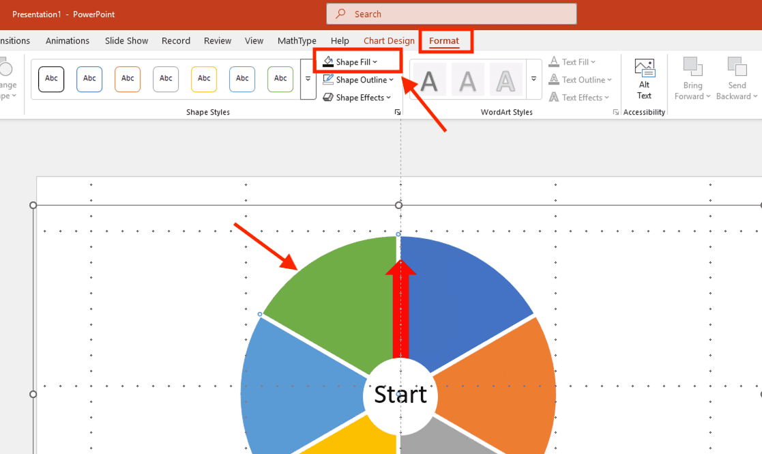Screen dimensions: 762x454
Task: Switch to the Format tab
Action: [444, 41]
